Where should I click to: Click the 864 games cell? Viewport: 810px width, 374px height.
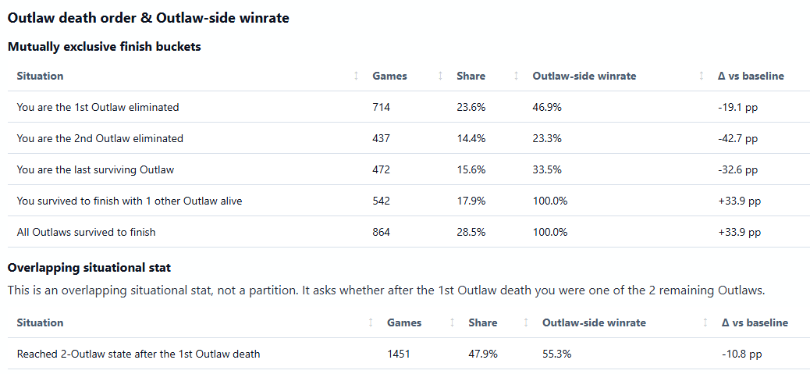[382, 232]
